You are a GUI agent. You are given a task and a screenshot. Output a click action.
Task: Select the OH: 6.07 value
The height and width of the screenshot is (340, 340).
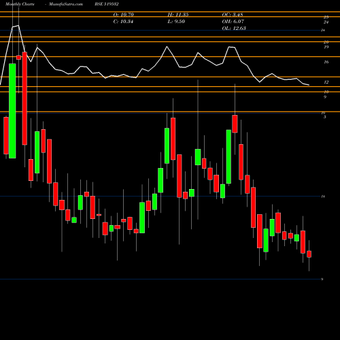(233, 22)
